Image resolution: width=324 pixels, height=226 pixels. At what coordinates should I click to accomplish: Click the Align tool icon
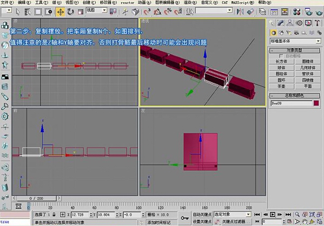(250, 12)
